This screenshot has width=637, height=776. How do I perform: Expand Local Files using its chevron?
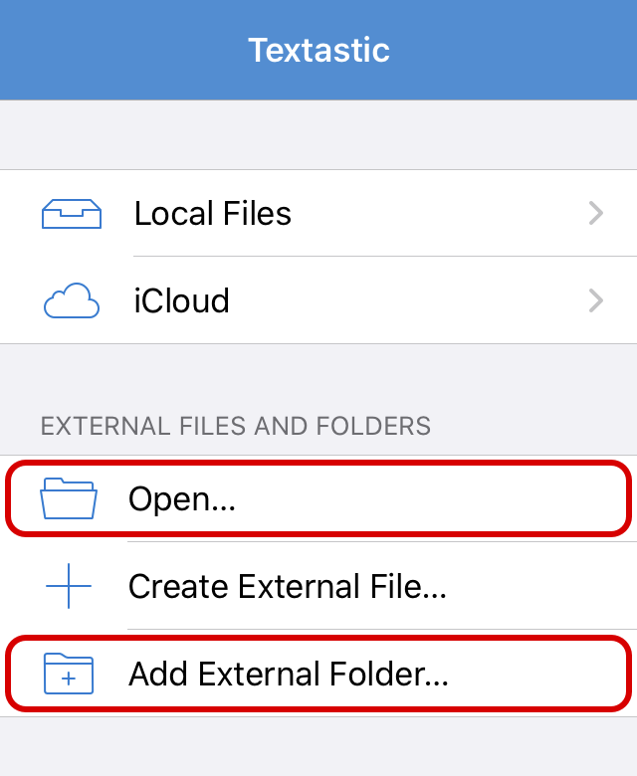(596, 213)
